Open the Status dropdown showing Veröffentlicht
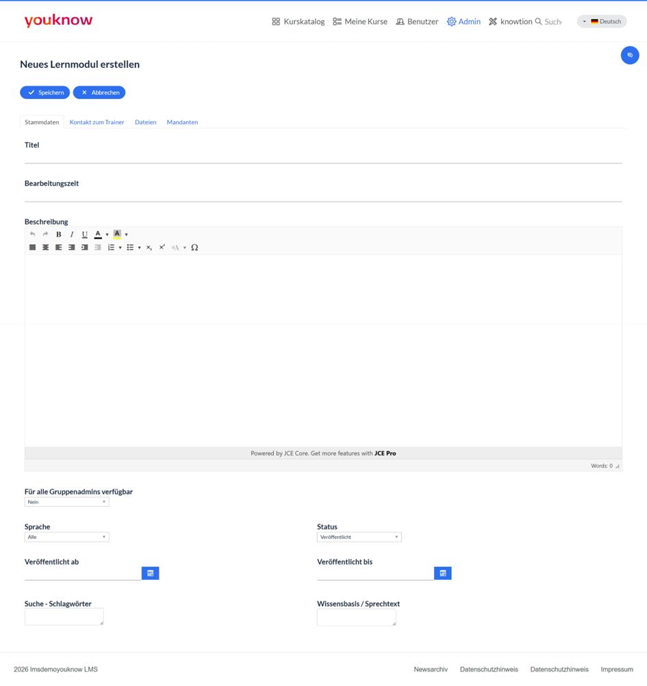Screen dimensions: 647x686 [x=359, y=538]
